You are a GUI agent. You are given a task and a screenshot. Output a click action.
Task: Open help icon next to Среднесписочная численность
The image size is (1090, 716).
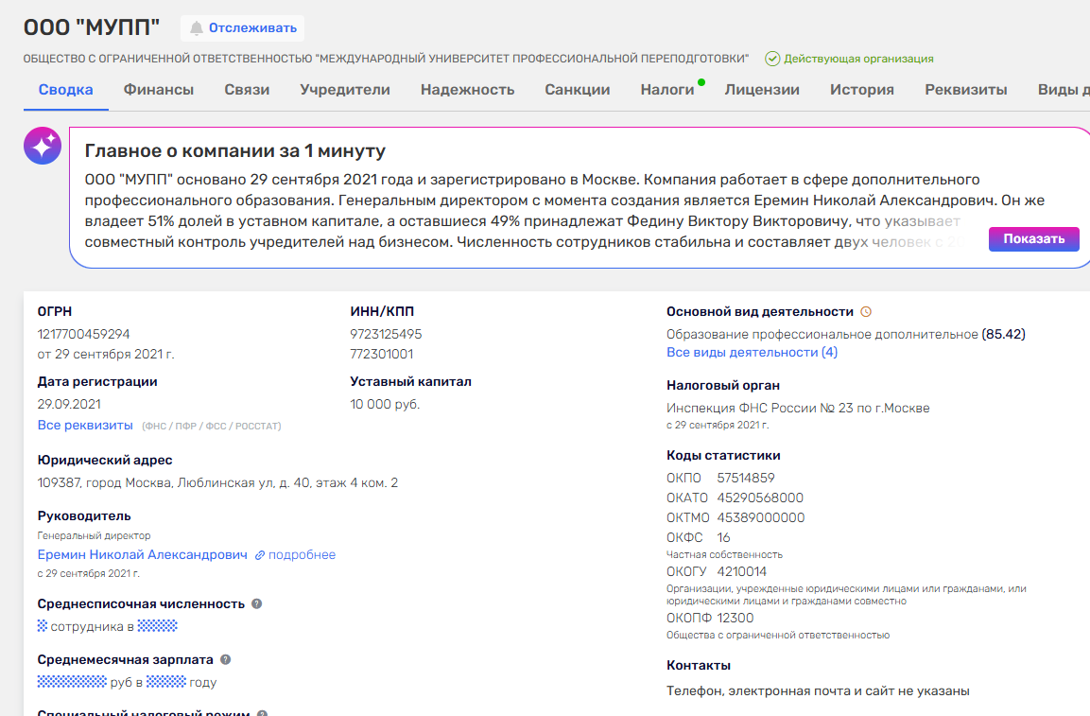pos(257,603)
